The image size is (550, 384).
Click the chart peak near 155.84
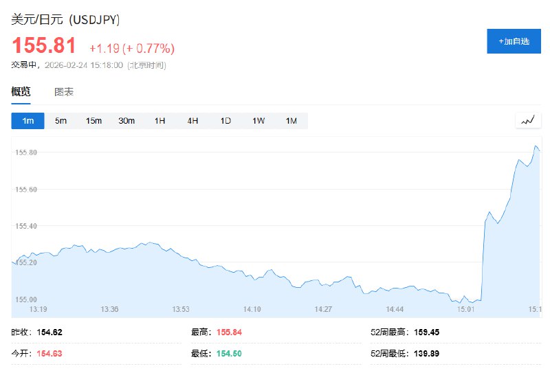click(536, 146)
